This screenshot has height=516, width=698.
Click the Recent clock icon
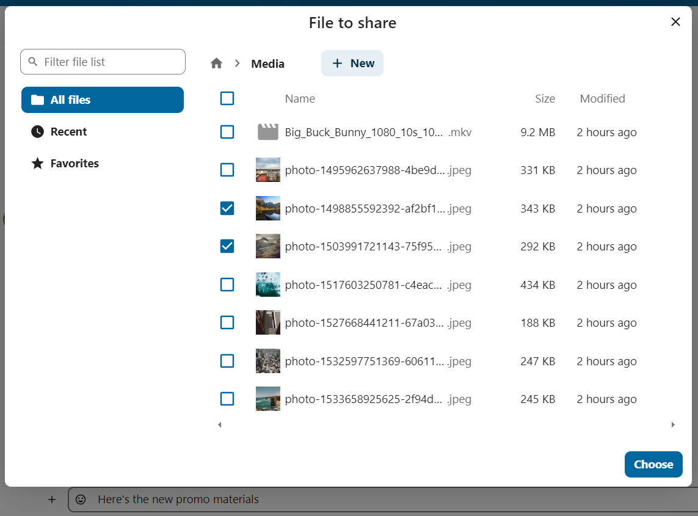[x=38, y=131]
